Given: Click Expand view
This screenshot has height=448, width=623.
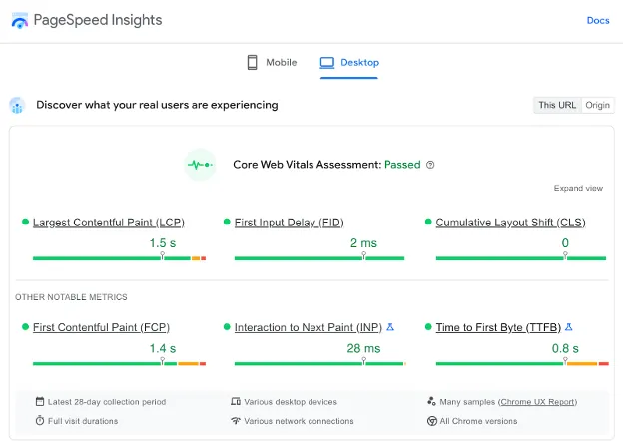Looking at the screenshot, I should [x=578, y=188].
